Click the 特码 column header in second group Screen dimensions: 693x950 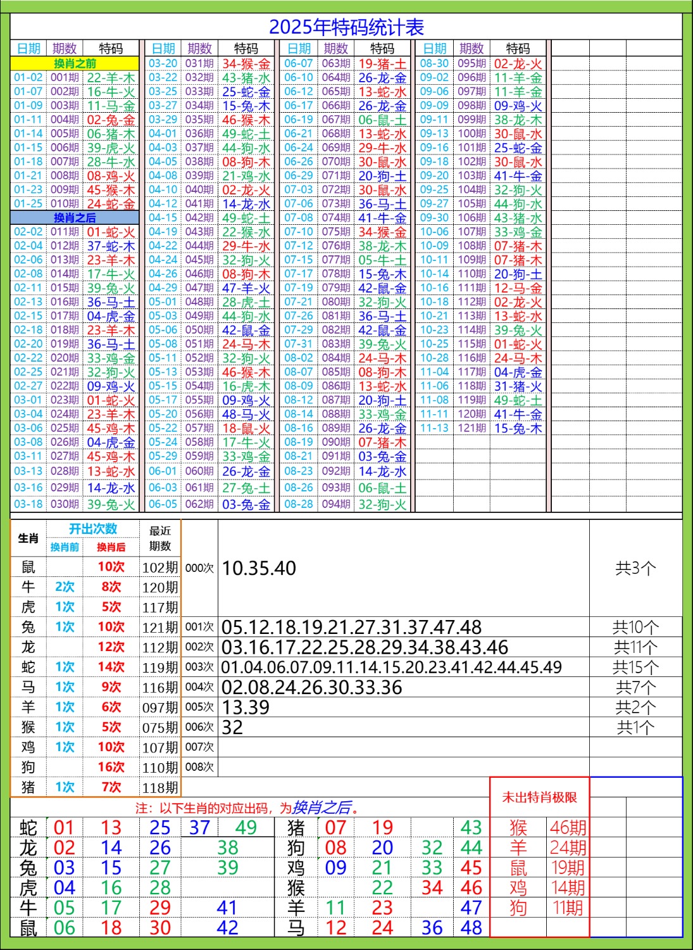pyautogui.click(x=244, y=46)
